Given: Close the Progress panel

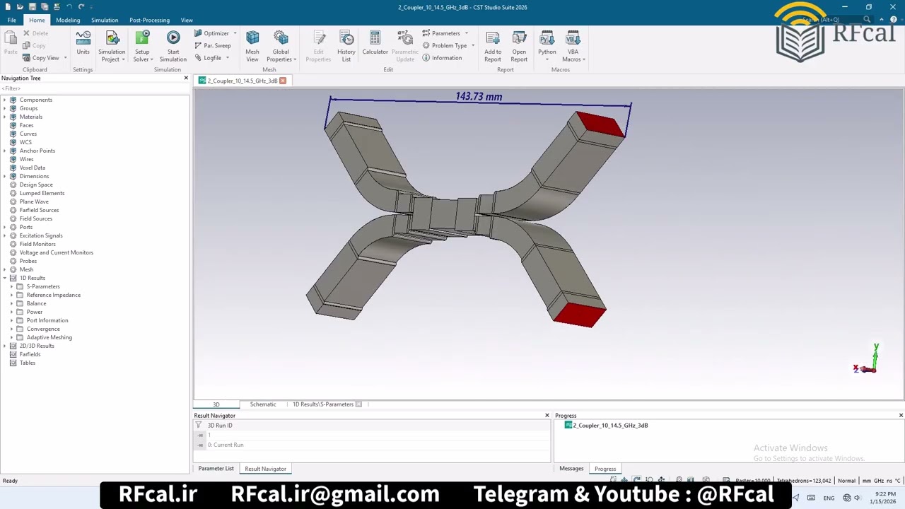Looking at the screenshot, I should (x=901, y=416).
